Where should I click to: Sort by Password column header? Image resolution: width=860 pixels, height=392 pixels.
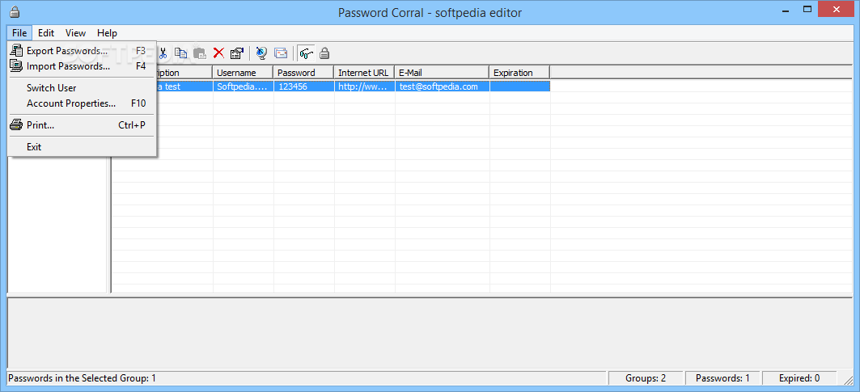pyautogui.click(x=304, y=73)
